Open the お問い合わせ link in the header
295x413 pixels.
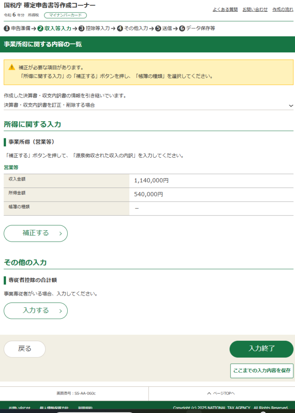click(x=255, y=9)
